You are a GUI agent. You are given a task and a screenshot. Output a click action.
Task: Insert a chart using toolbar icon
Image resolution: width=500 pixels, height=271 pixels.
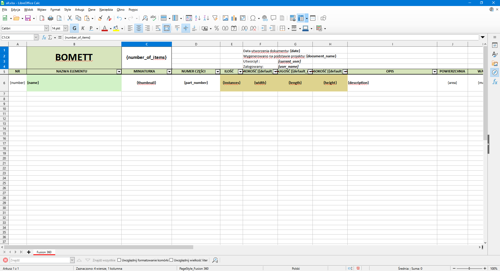[x=234, y=18]
